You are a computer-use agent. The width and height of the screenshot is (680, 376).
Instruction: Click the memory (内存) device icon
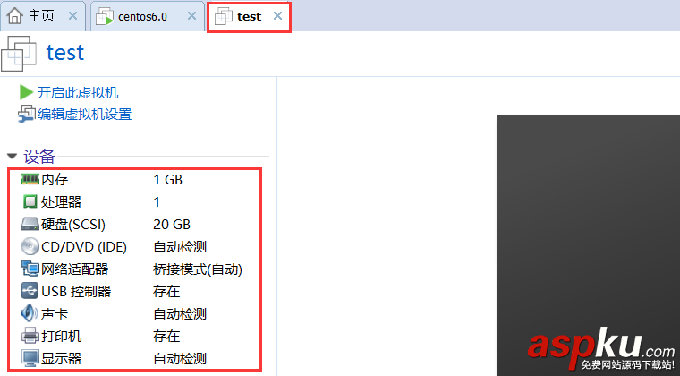(x=30, y=180)
